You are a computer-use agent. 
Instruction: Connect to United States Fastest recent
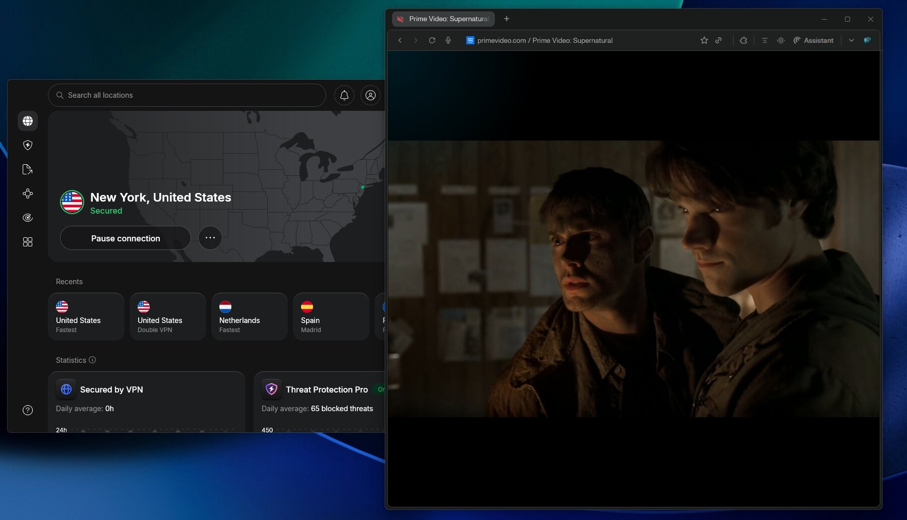click(x=86, y=317)
